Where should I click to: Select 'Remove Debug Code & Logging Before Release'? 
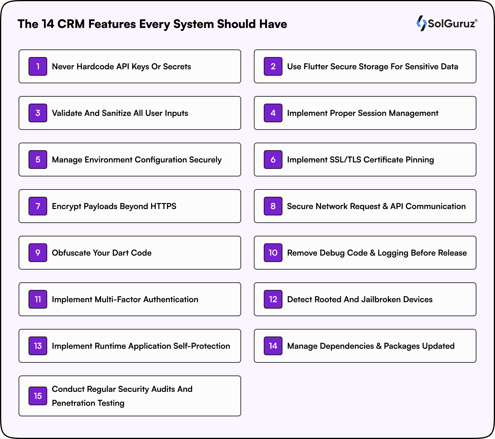(x=365, y=253)
